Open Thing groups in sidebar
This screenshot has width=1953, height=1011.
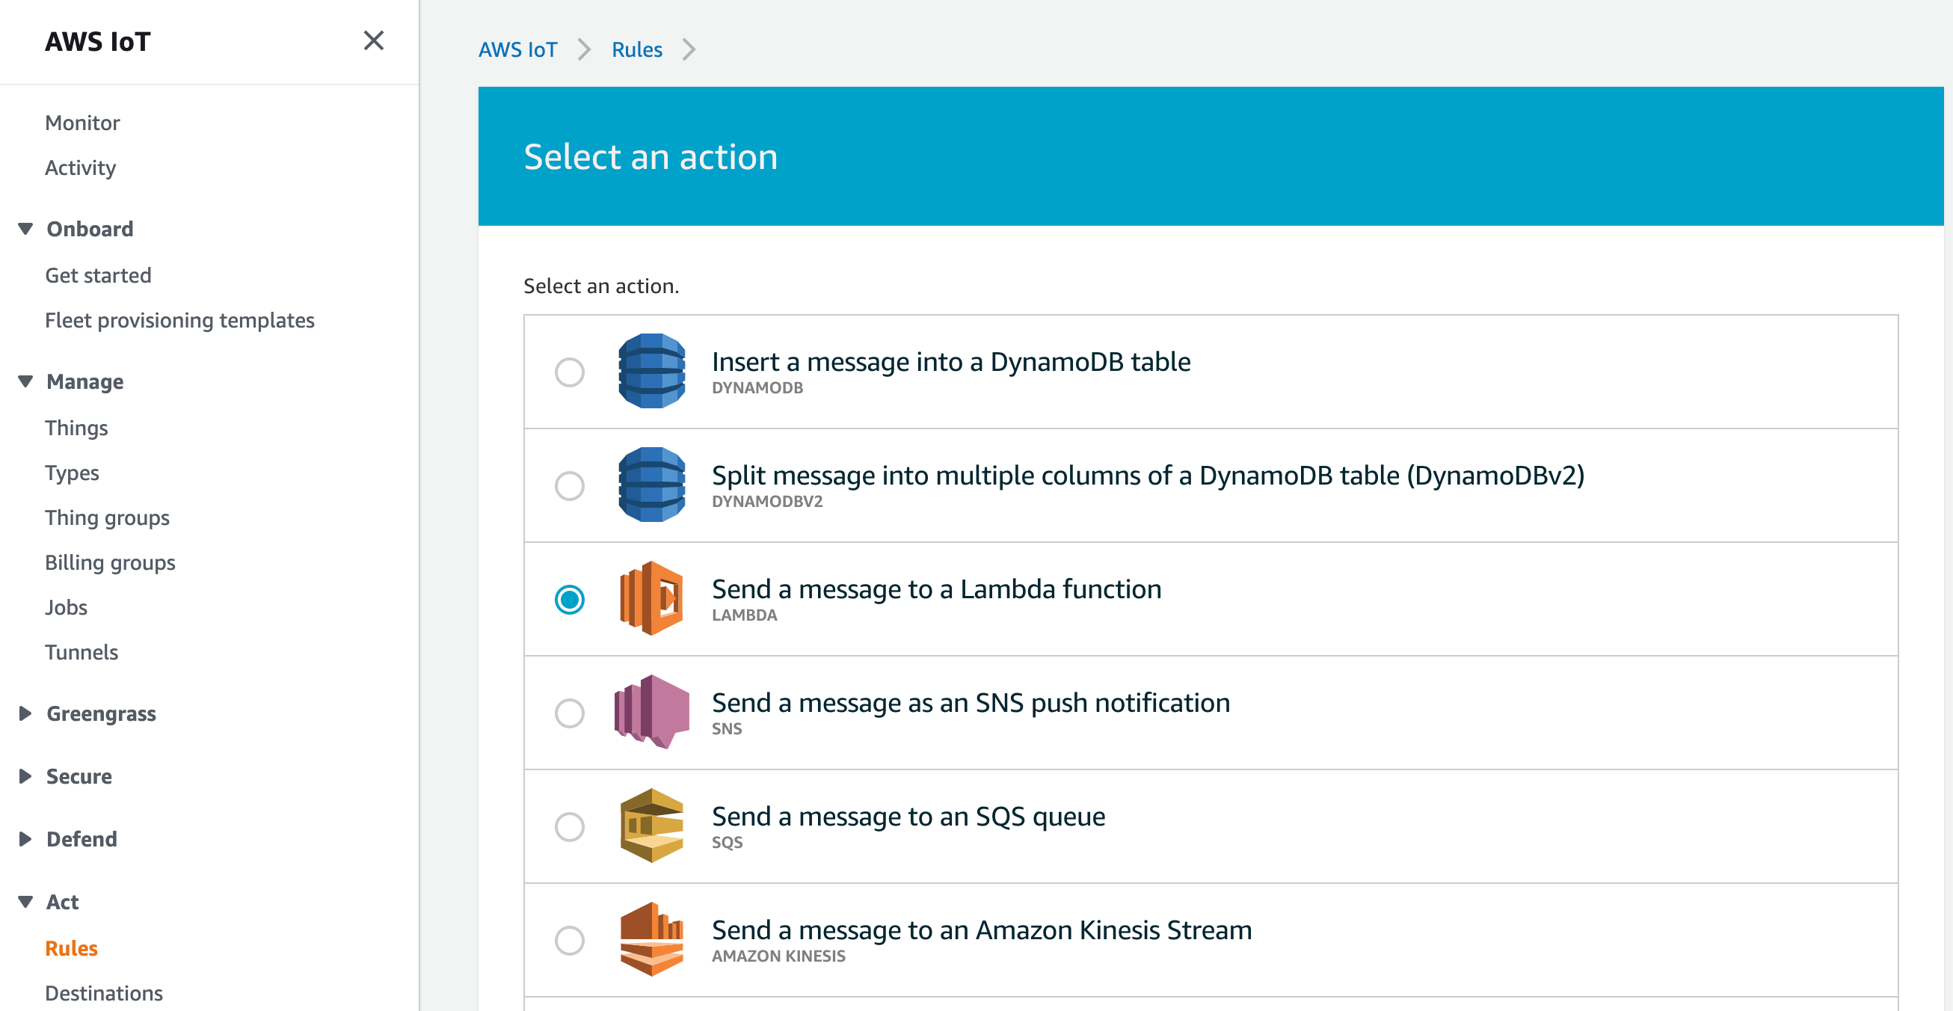pyautogui.click(x=108, y=517)
